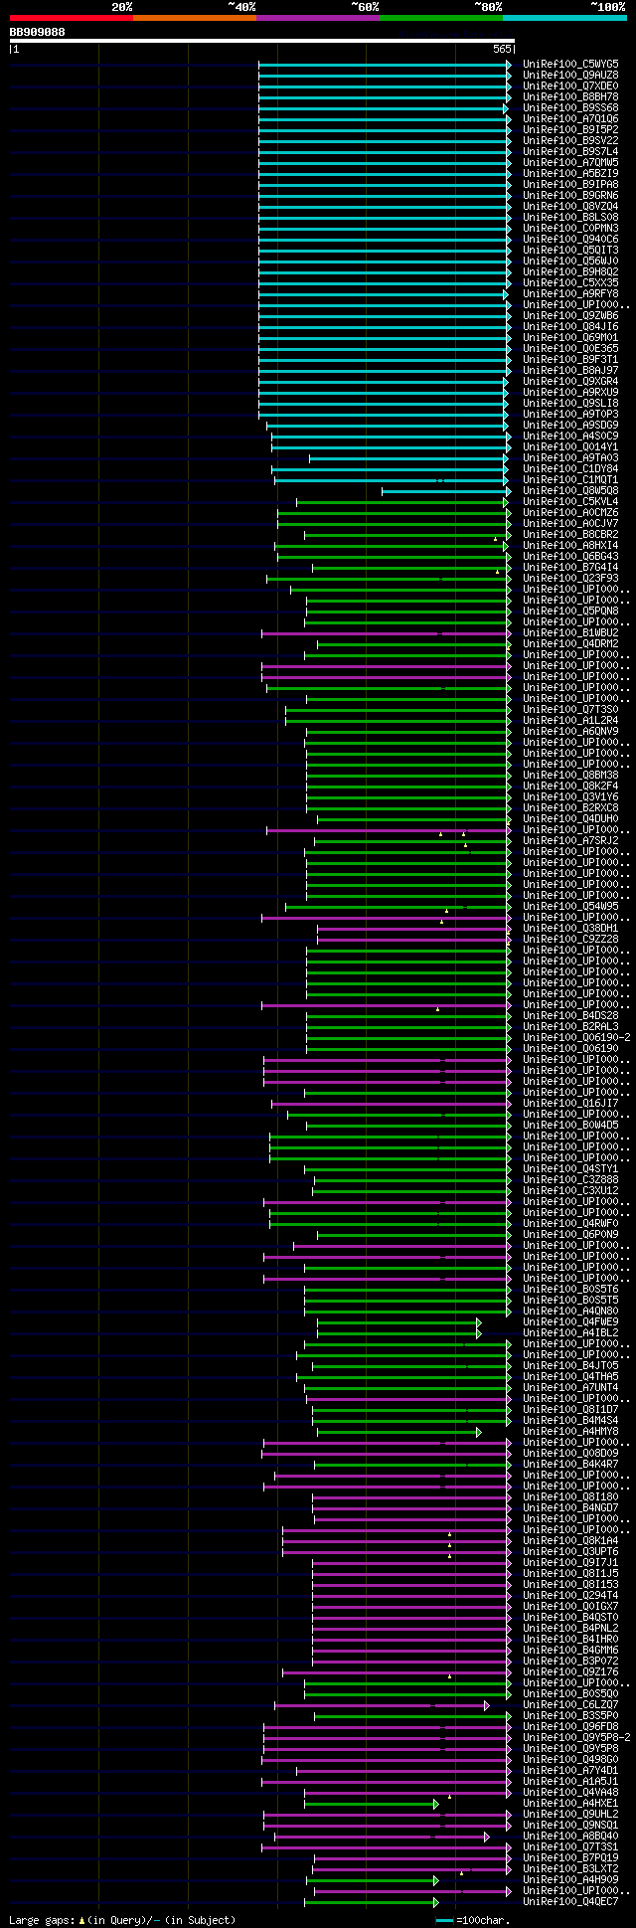The width and height of the screenshot is (636, 1928).
Task: Select label UniRef100_B2RXC8
Action: click(x=570, y=807)
